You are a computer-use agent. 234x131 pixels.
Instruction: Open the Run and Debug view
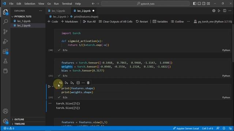click(x=5, y=41)
